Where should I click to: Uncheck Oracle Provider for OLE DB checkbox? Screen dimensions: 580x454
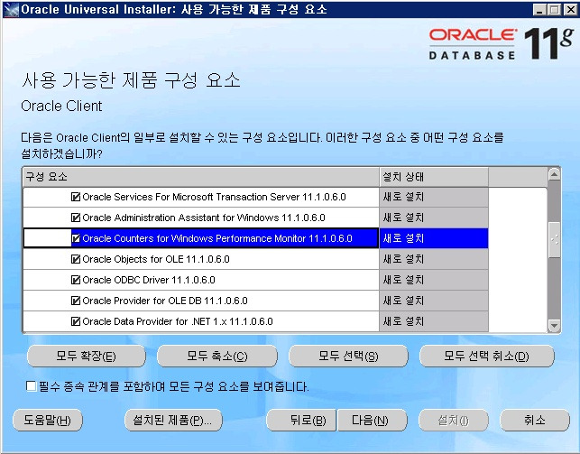pyautogui.click(x=76, y=301)
